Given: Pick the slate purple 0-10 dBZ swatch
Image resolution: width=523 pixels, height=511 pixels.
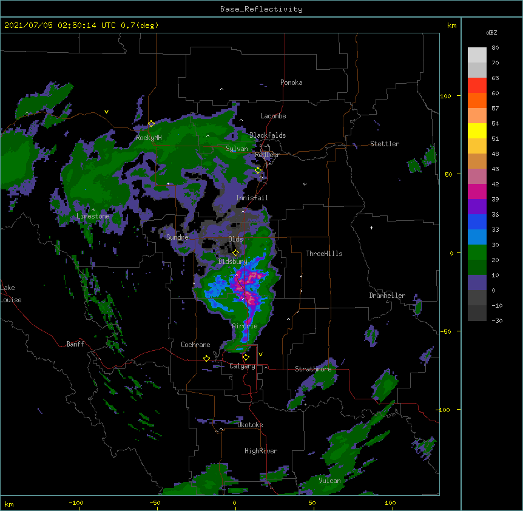Looking at the screenshot, I should pyautogui.click(x=477, y=283).
